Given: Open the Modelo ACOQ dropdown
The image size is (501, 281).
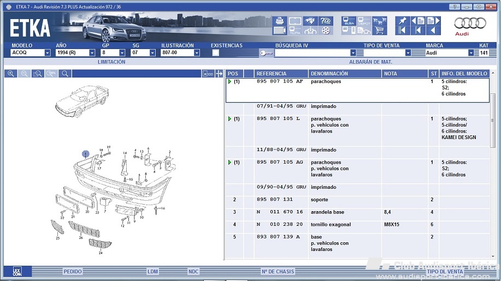Looking at the screenshot, I should [48, 52].
